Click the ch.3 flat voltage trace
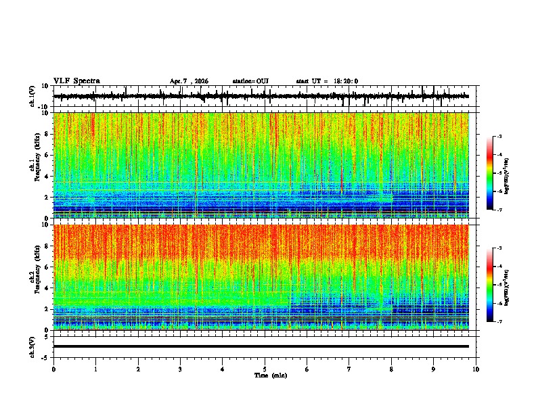Image resolution: width=536 pixels, height=414 pixels. [261, 346]
